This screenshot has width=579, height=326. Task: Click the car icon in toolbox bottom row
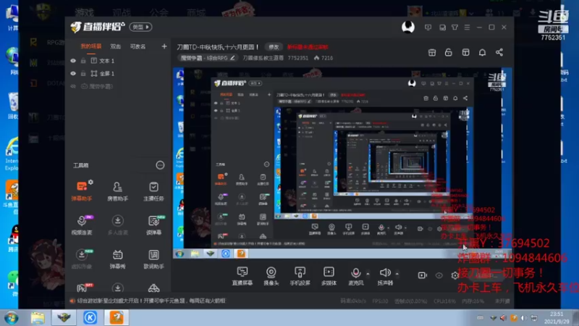(153, 288)
